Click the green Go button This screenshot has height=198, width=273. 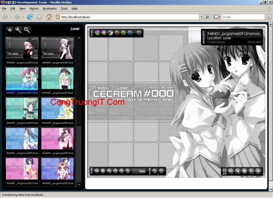(x=207, y=17)
